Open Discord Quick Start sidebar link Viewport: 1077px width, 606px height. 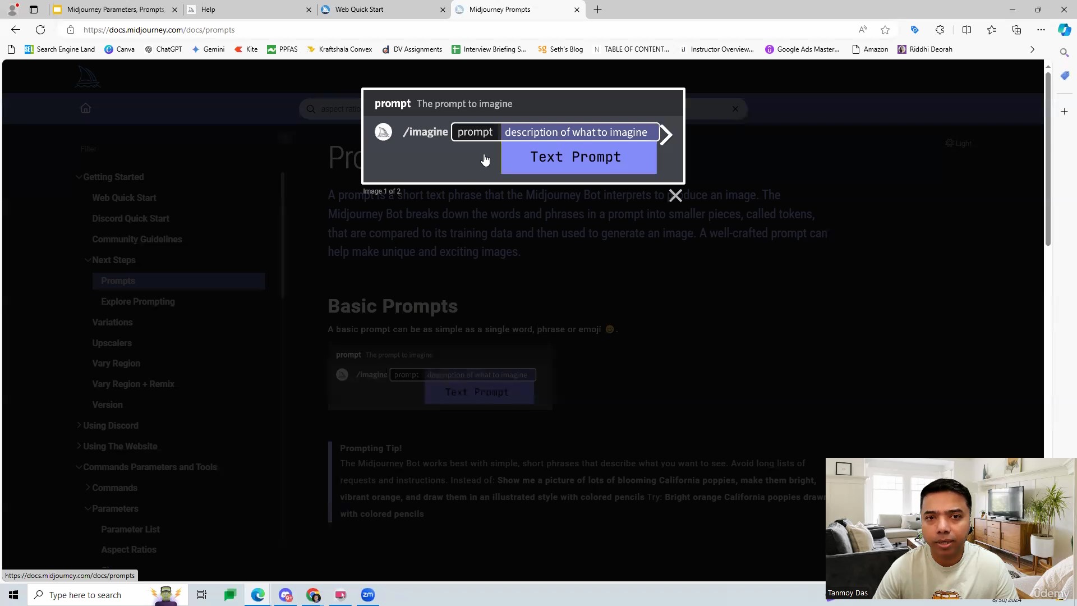(x=131, y=218)
